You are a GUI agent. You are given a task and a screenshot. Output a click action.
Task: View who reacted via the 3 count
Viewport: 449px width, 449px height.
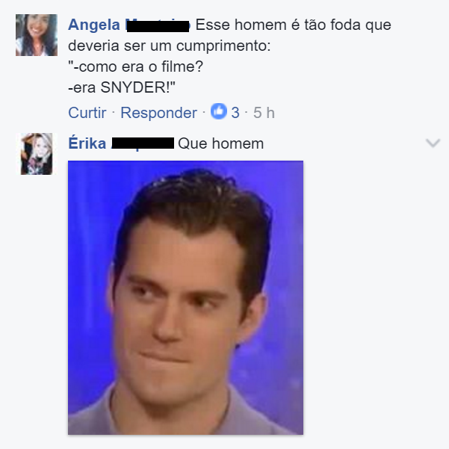[x=235, y=113]
